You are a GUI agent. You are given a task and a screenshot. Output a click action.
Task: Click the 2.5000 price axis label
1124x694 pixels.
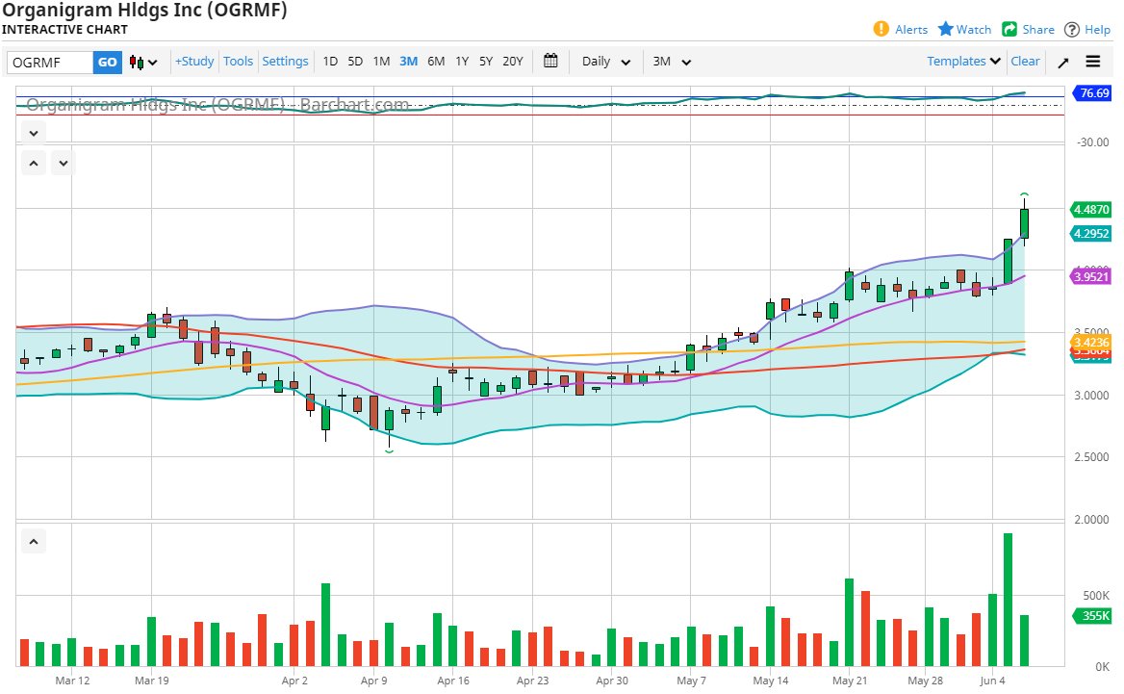point(1091,457)
